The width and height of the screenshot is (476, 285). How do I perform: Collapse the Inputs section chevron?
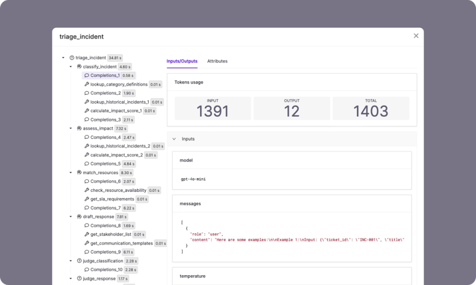point(174,139)
